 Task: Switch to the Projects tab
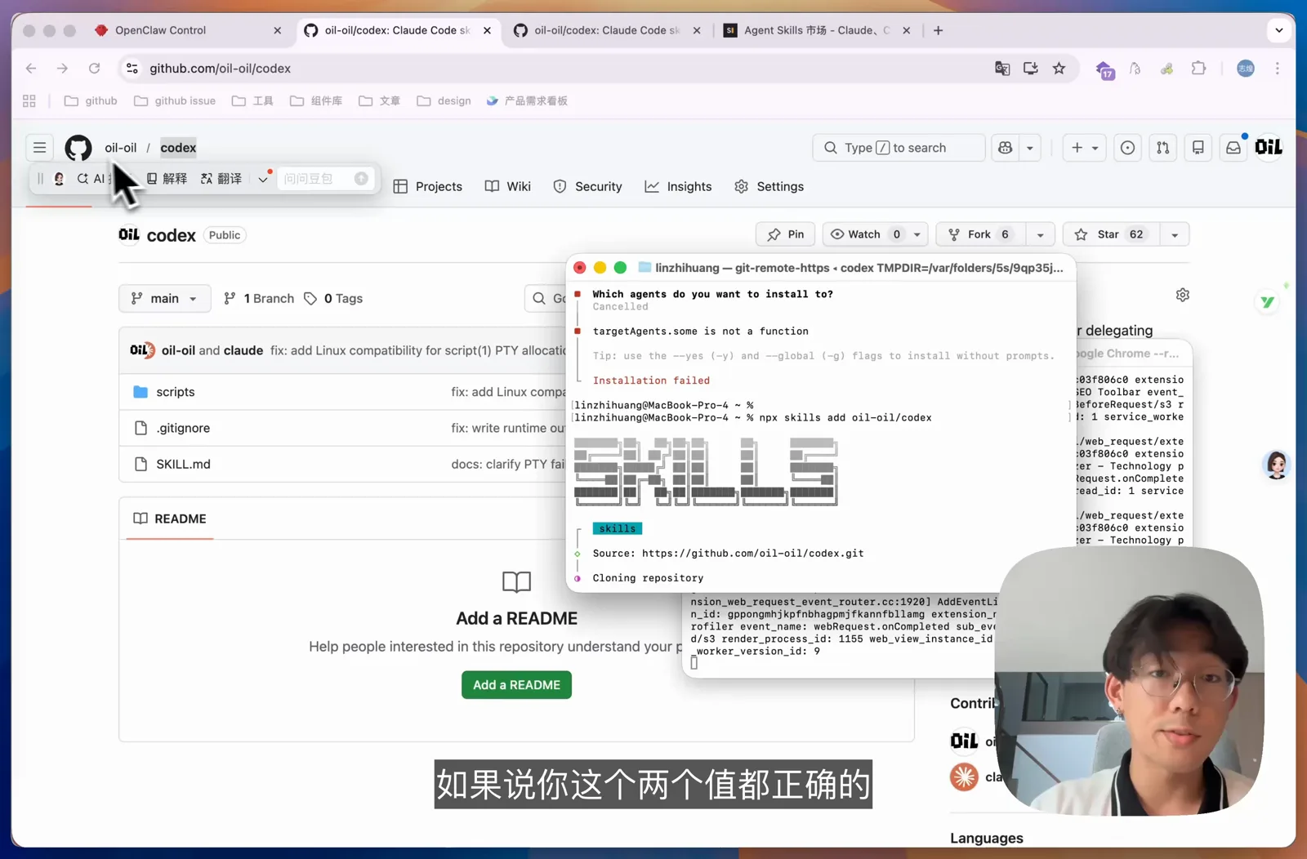tap(428, 186)
